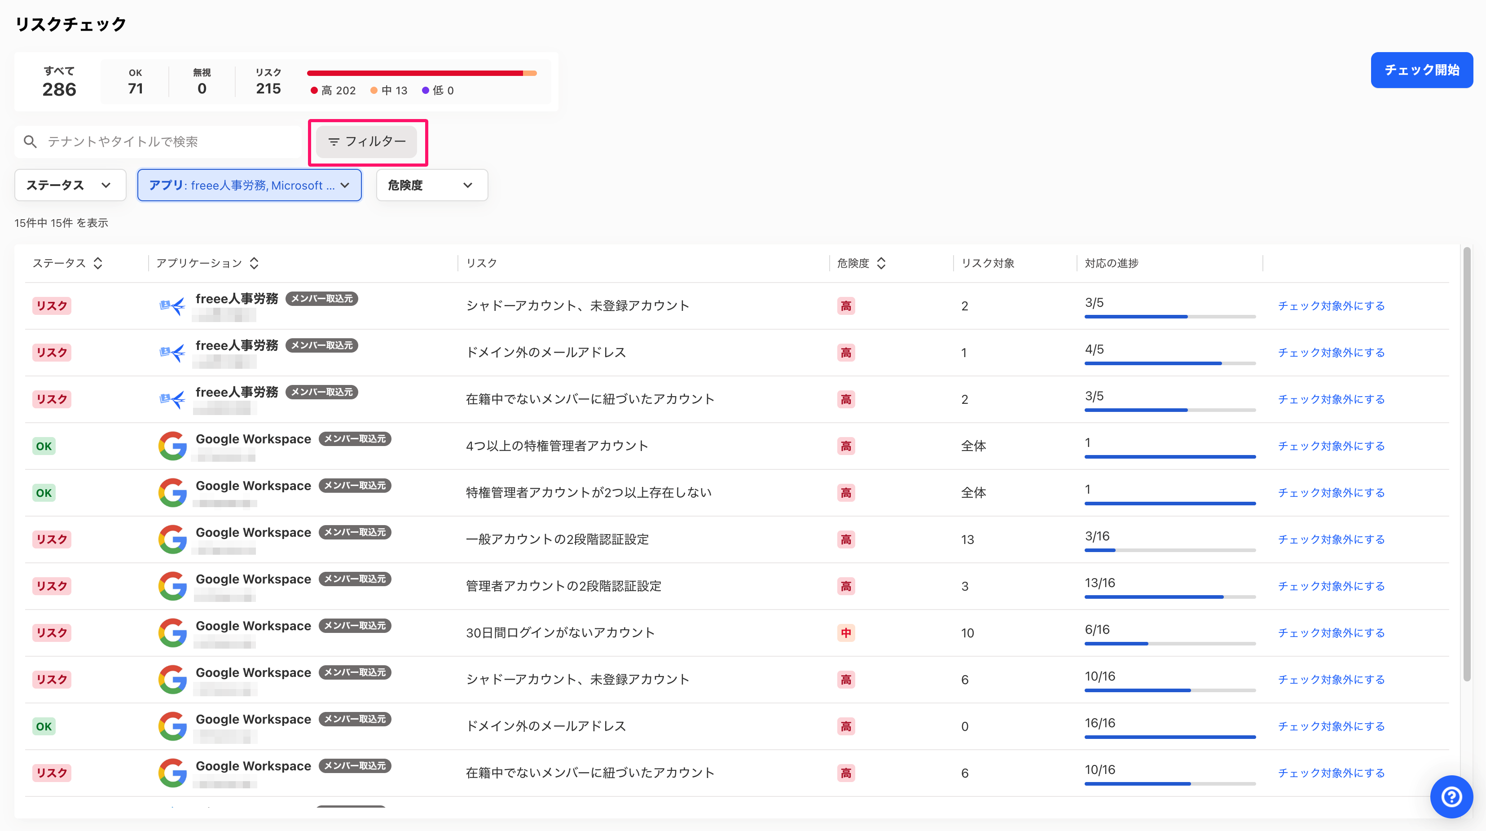Image resolution: width=1486 pixels, height=831 pixels.
Task: Click 中 badge in 30日間ログインがないアカウント row
Action: tap(846, 633)
